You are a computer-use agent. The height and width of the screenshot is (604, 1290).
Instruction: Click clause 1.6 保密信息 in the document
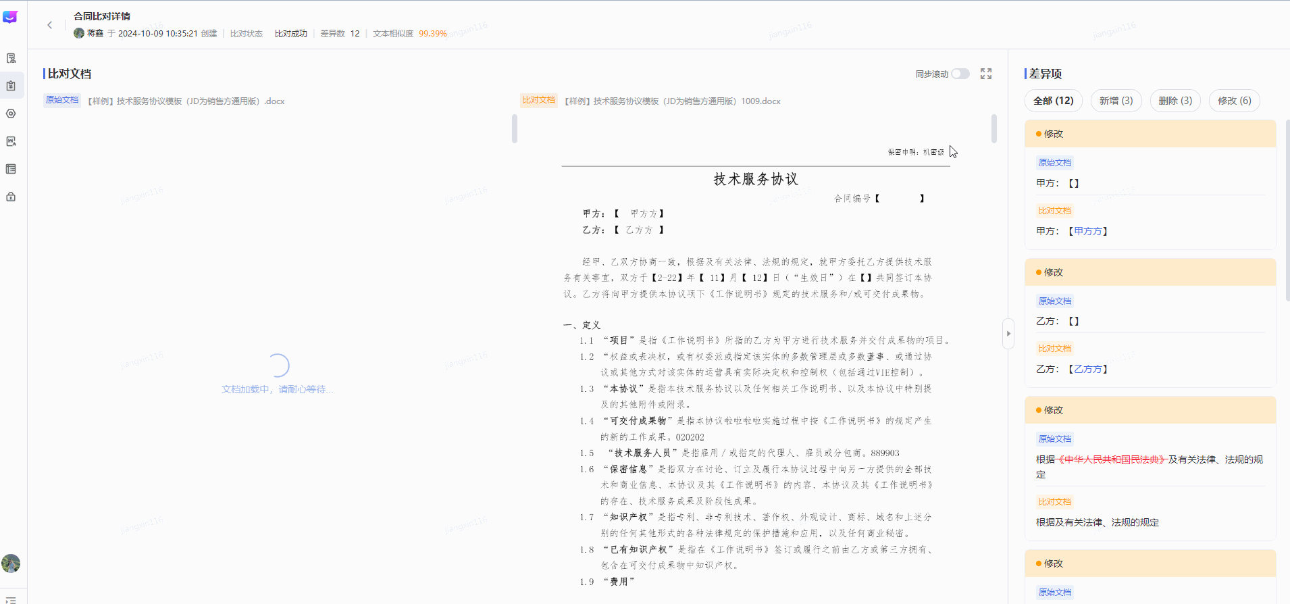click(x=756, y=485)
